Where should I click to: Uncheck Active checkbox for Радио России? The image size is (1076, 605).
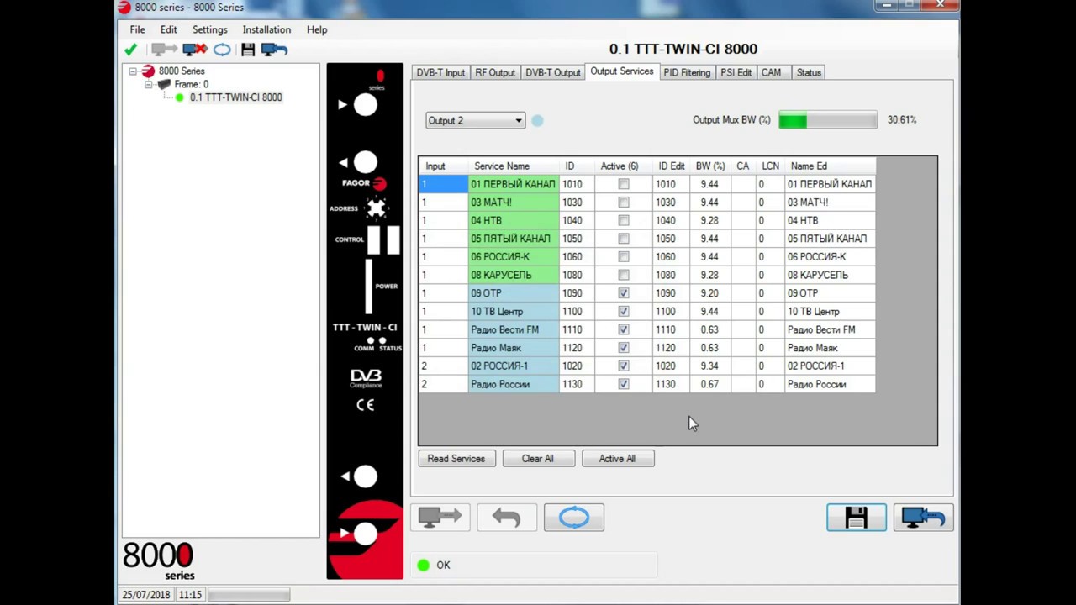click(623, 384)
